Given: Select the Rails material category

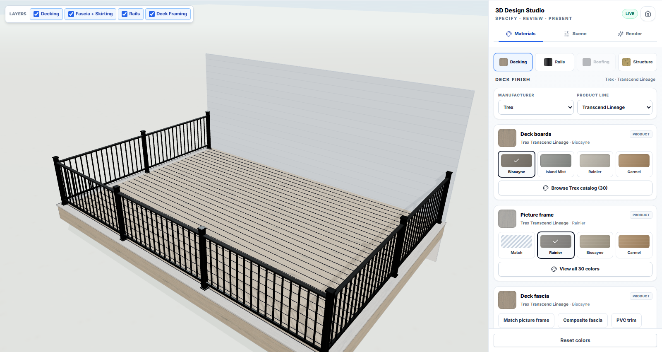Looking at the screenshot, I should pos(554,62).
